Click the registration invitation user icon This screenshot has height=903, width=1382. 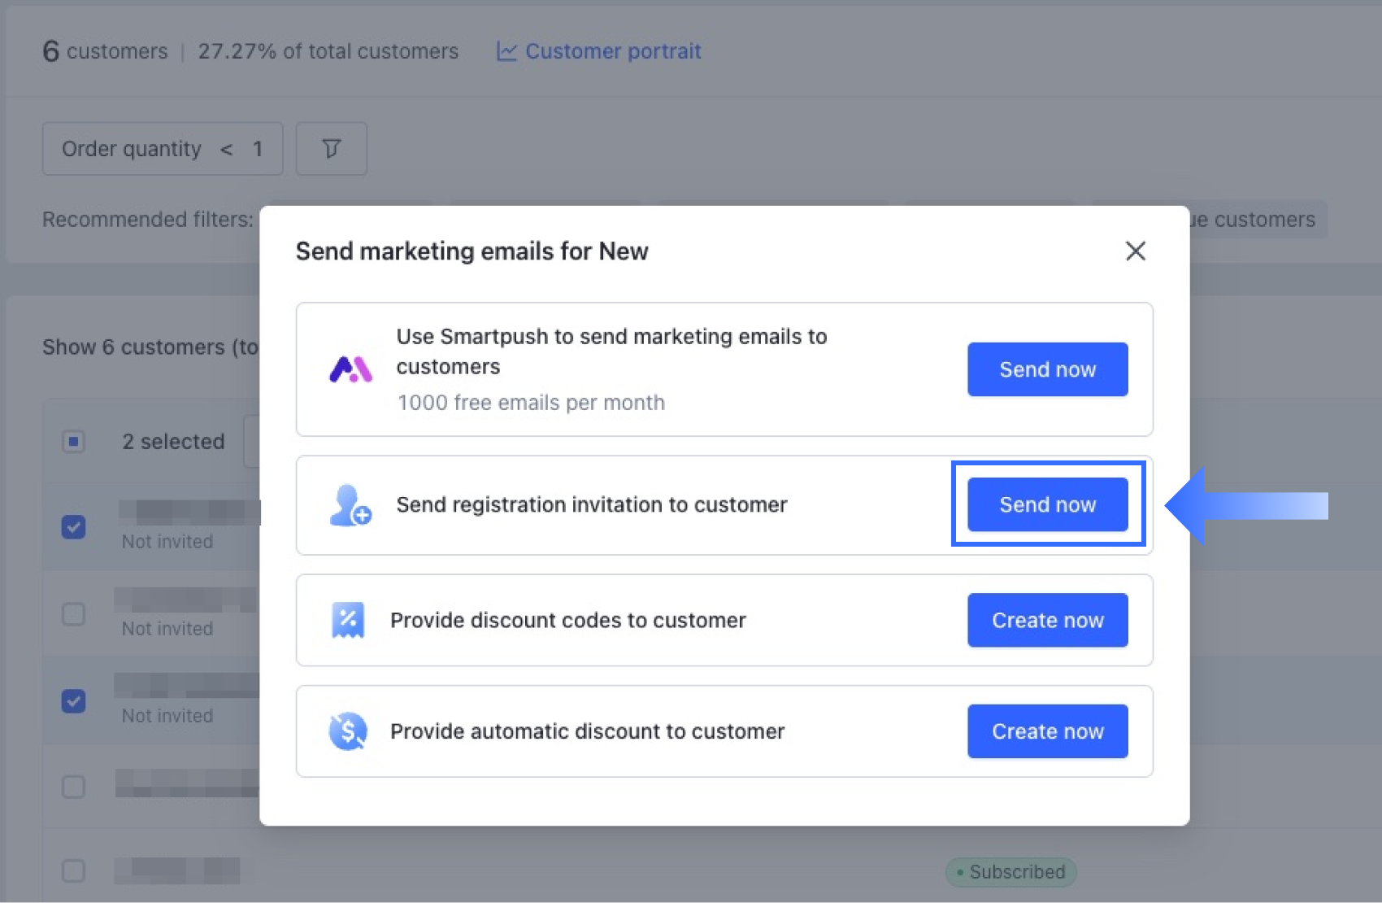point(350,505)
